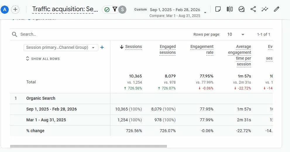
Task: Click cell 1,254 (100%) in Mar-Aug row
Action: [x=130, y=120]
